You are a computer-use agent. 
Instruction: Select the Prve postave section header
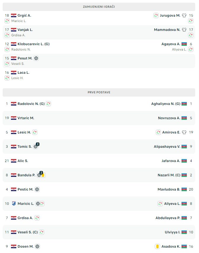99,92
